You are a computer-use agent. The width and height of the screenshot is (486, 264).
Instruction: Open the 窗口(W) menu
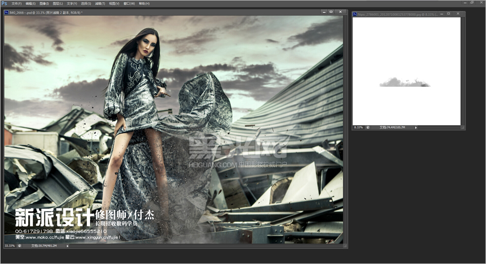pyautogui.click(x=129, y=3)
